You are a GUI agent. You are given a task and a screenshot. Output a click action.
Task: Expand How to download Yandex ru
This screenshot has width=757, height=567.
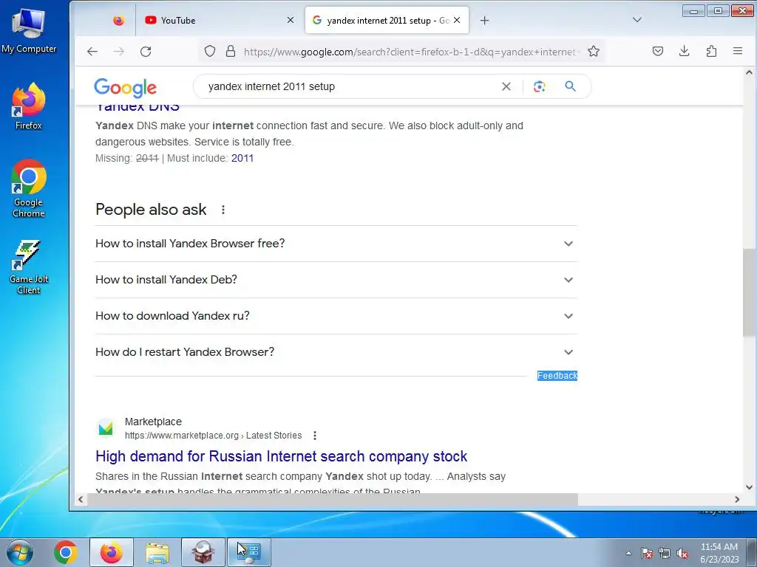click(336, 316)
